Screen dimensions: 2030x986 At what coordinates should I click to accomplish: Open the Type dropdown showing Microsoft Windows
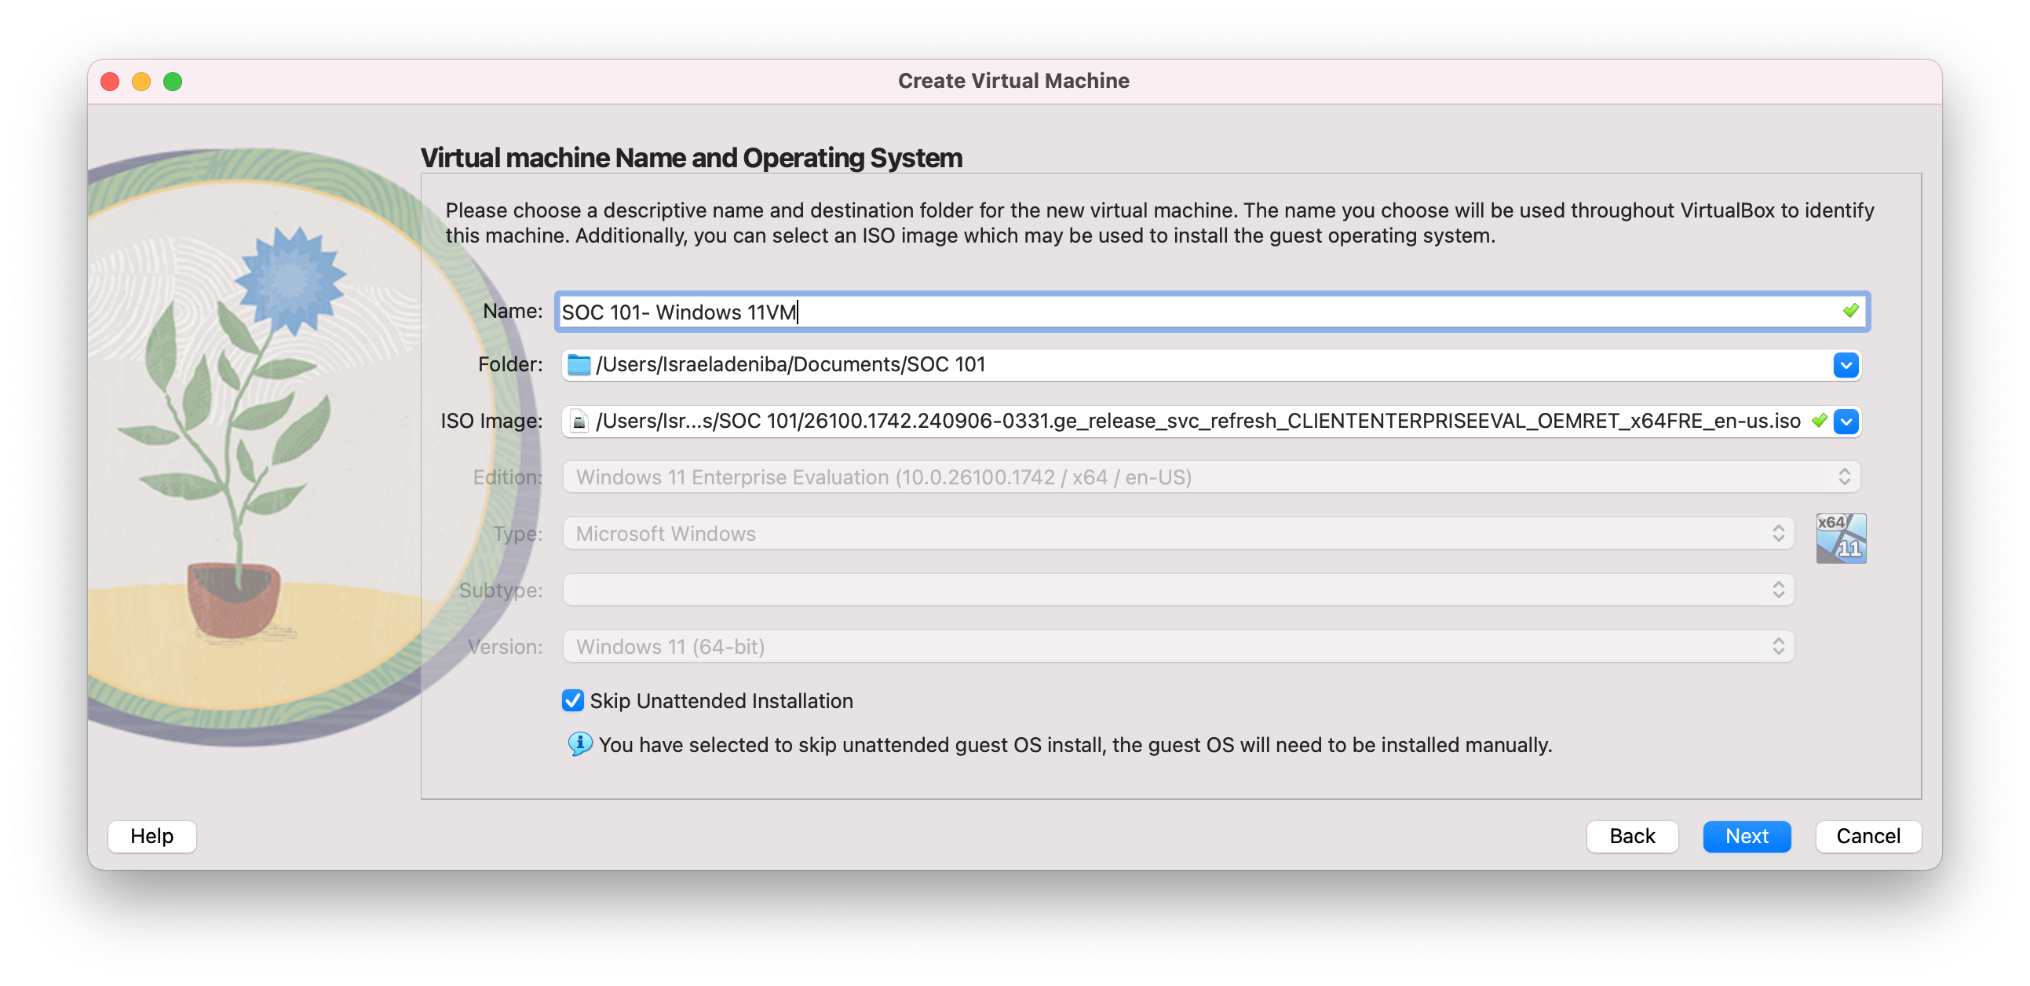[x=1178, y=534]
